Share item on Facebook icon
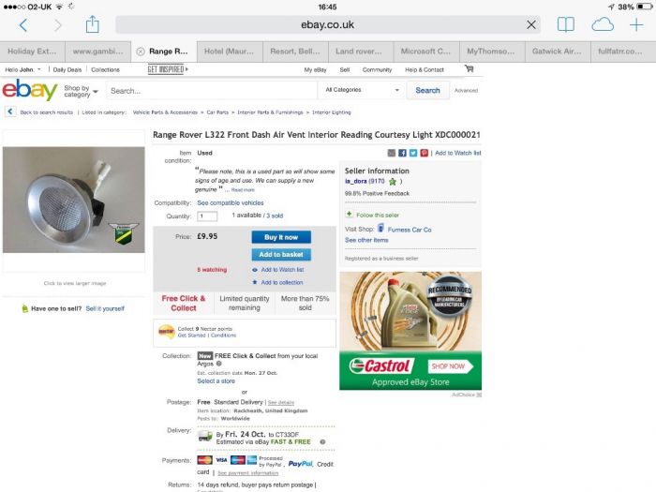This screenshot has height=492, width=656. pos(402,153)
